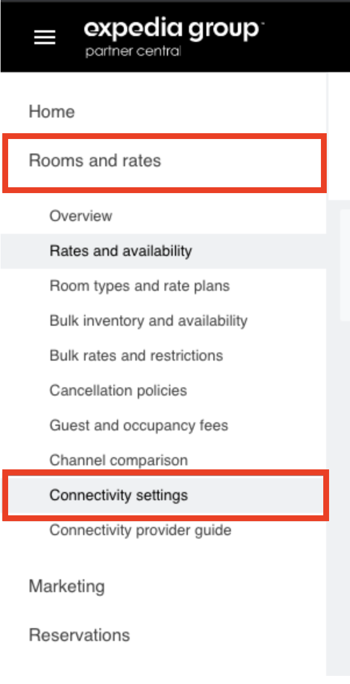Click the partner central subtitle text
The image size is (350, 684).
click(x=133, y=52)
